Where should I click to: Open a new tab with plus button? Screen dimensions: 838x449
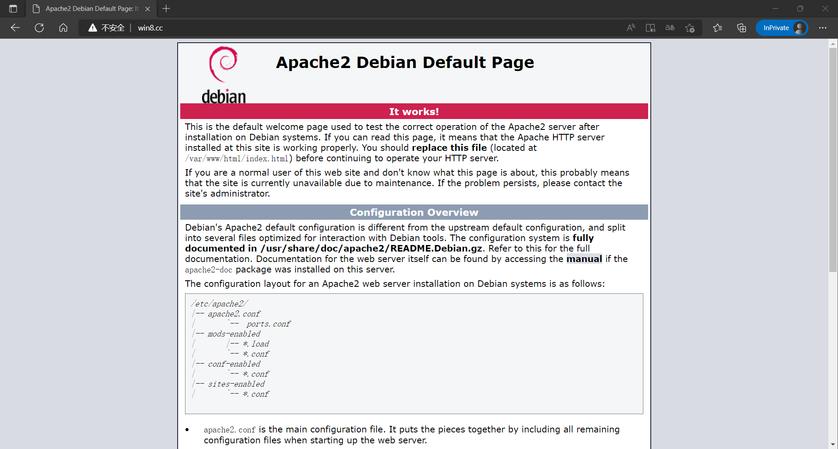coord(166,9)
